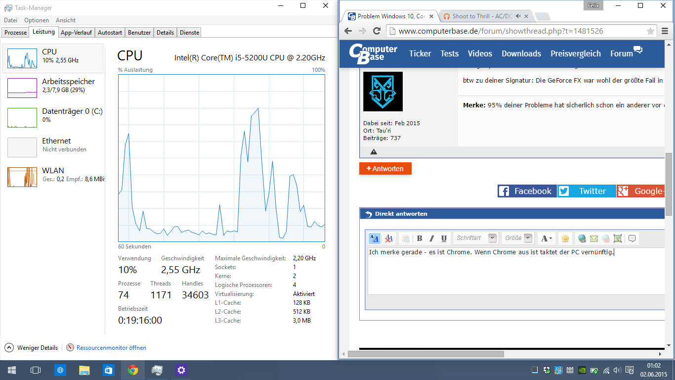
Task: Open the Ressourcenmonitor öffnen link
Action: (x=111, y=348)
